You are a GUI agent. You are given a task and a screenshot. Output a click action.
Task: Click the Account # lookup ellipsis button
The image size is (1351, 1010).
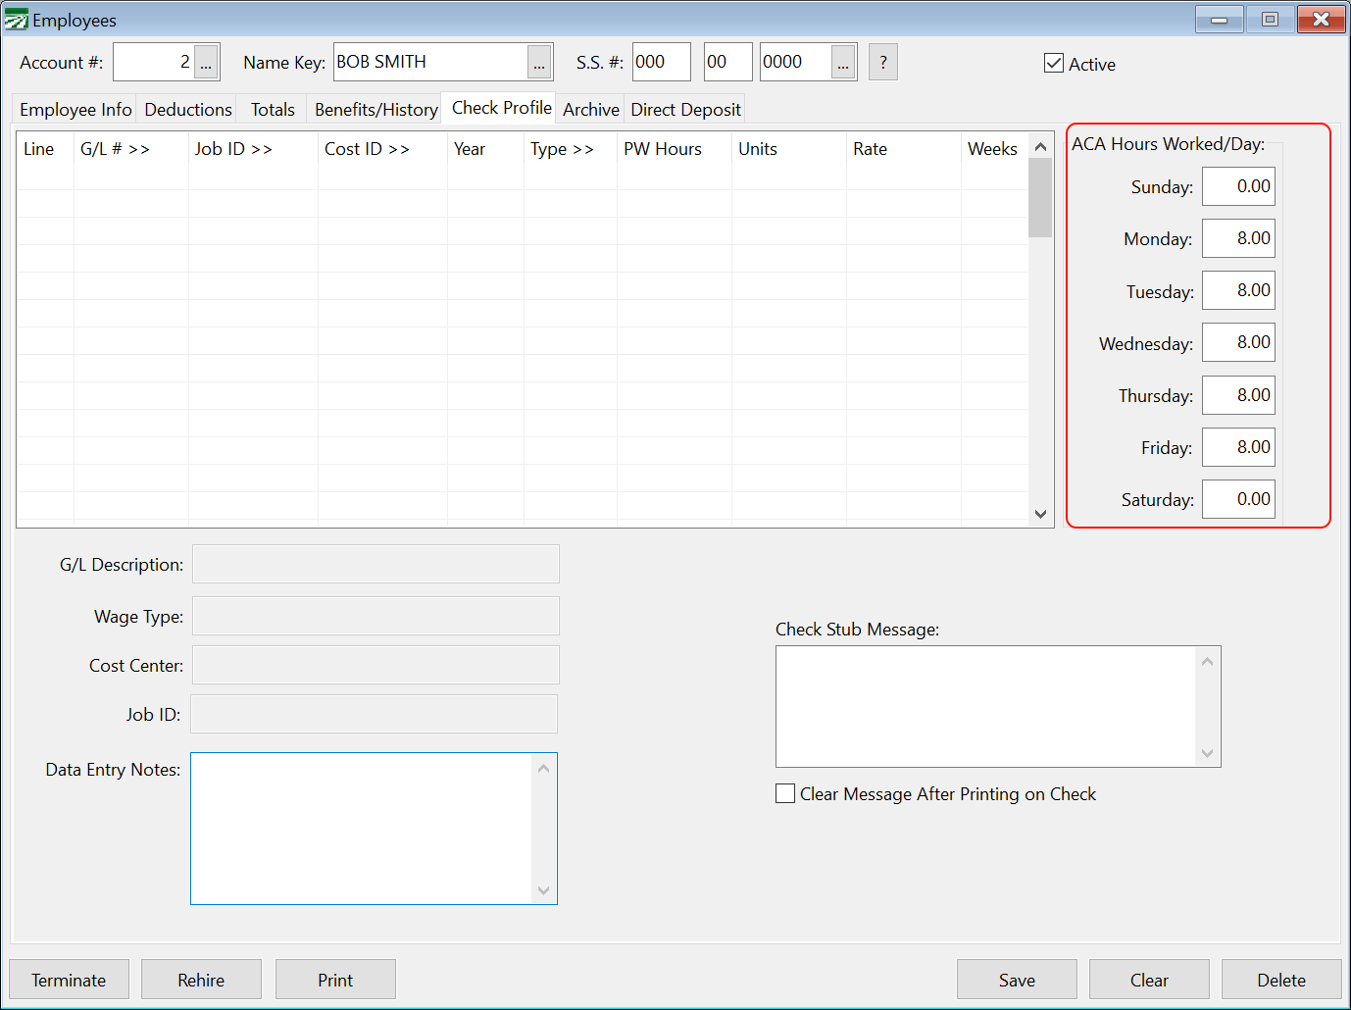pyautogui.click(x=206, y=63)
